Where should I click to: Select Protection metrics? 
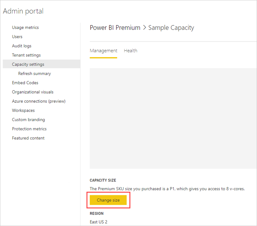pyautogui.click(x=29, y=129)
